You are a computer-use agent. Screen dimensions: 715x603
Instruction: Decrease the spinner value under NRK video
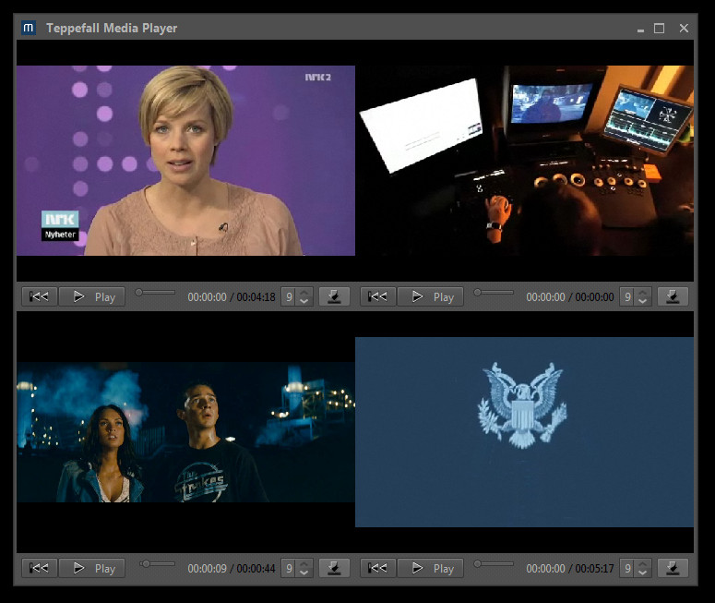tap(304, 301)
